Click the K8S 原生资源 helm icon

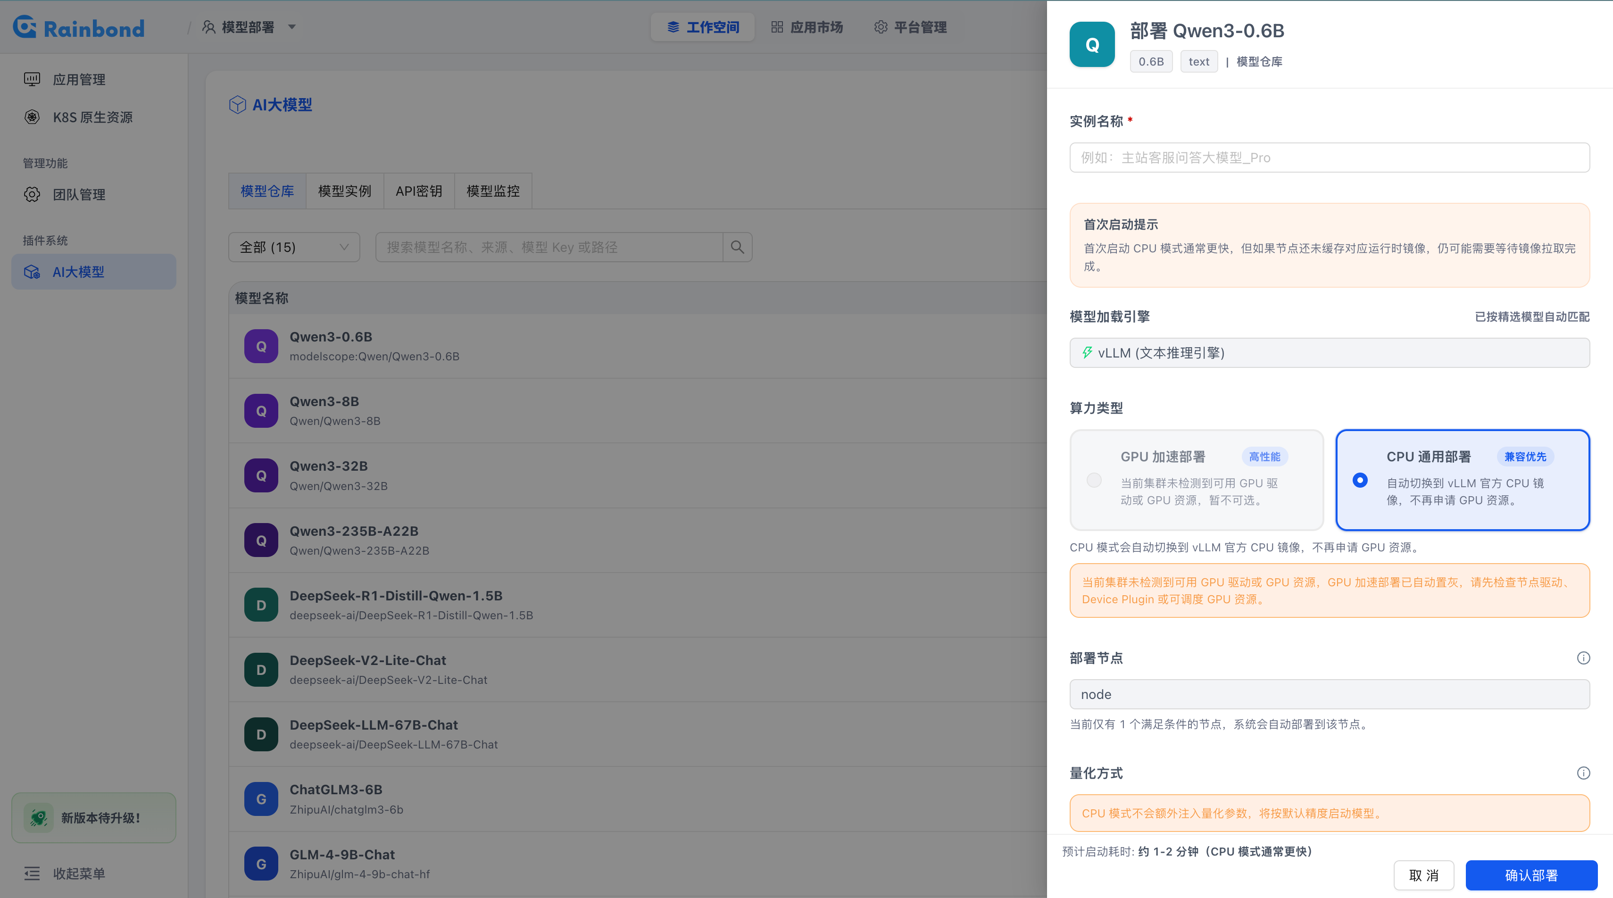[x=32, y=117]
